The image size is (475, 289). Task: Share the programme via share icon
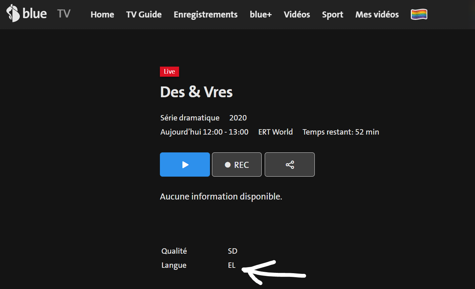[290, 165]
